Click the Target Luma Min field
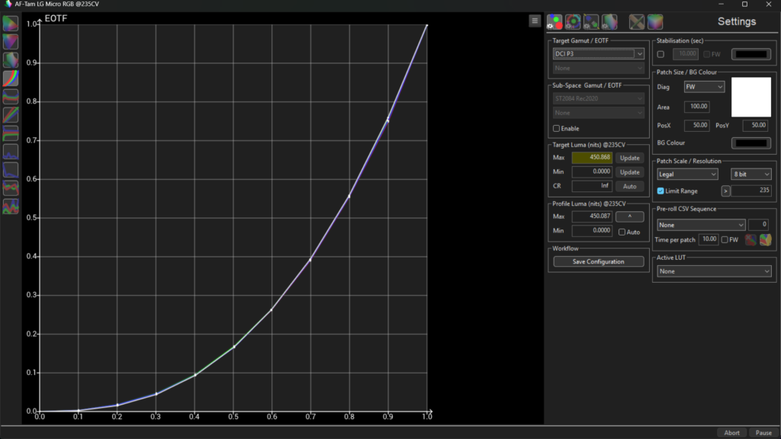The height and width of the screenshot is (439, 781). click(592, 171)
